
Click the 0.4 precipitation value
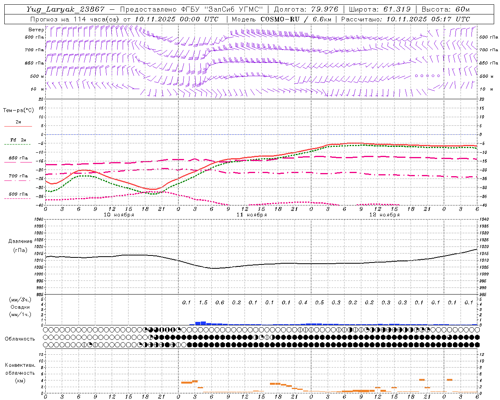click(303, 302)
